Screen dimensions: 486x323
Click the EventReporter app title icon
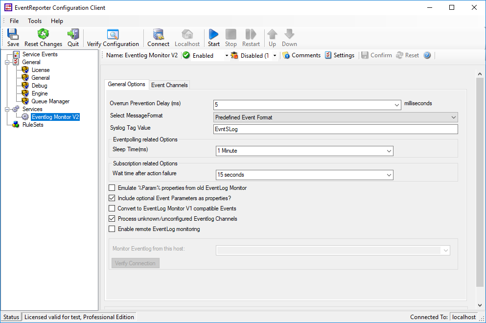[x=8, y=7]
